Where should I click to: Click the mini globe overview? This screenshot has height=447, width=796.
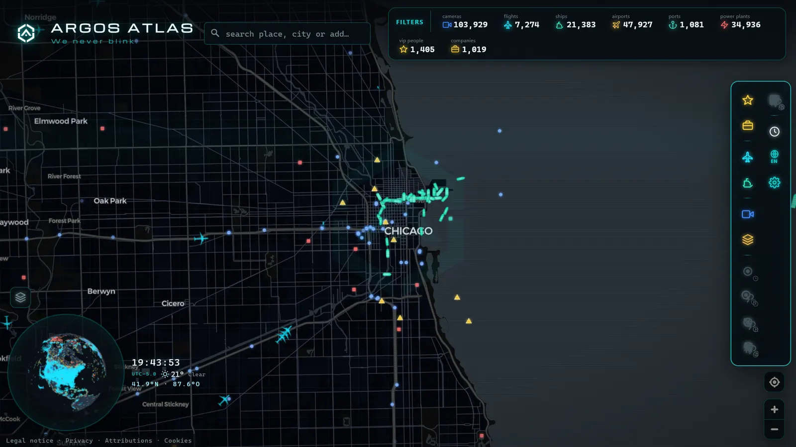pyautogui.click(x=66, y=372)
